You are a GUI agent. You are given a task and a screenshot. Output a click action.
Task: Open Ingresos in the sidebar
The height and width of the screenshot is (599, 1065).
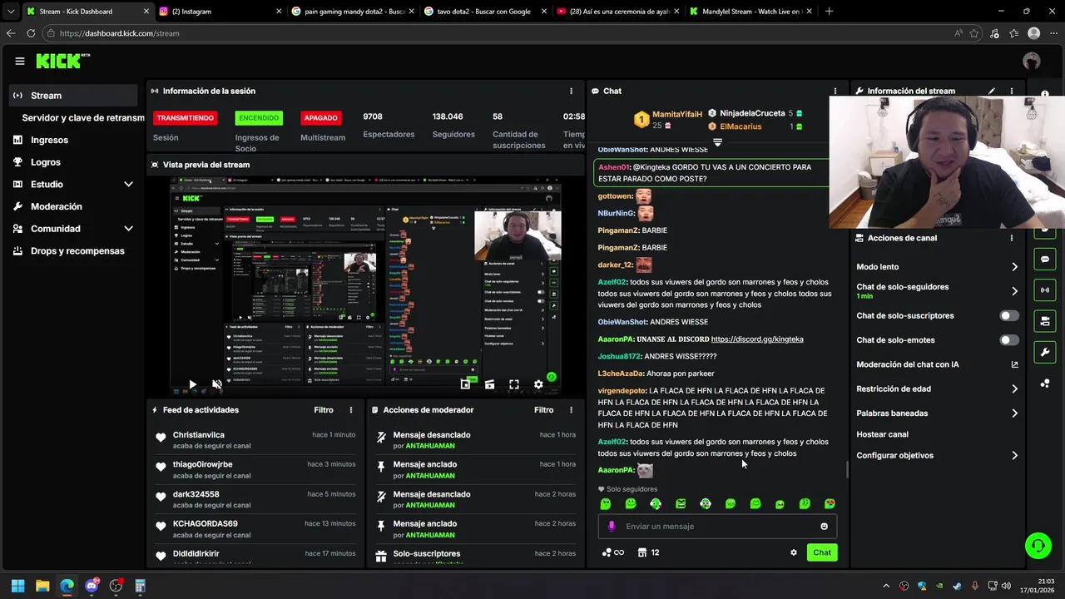[49, 140]
